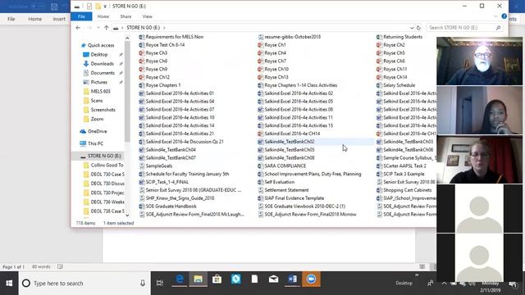Expand the address bar history dropdown

(412, 28)
